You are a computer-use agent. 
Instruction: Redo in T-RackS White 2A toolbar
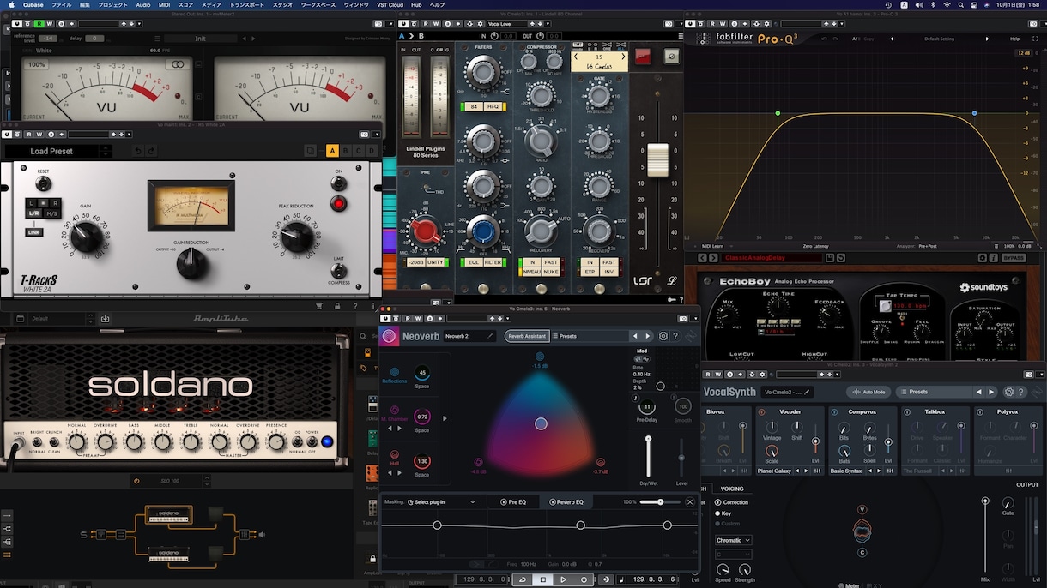pos(150,151)
